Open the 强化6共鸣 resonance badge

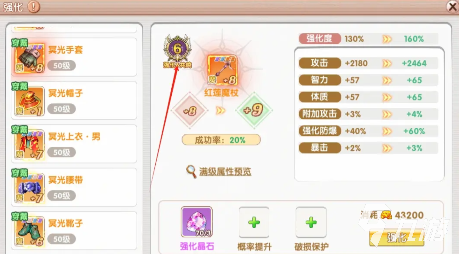(177, 51)
